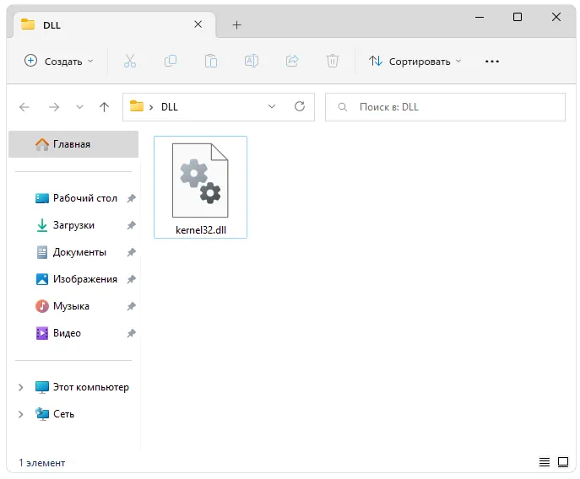Open Документы in sidebar
Image resolution: width=580 pixels, height=479 pixels.
(x=71, y=252)
